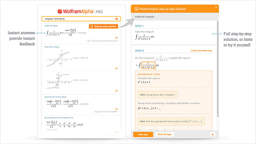The width and height of the screenshot is (256, 144).
Task: Click the cloud icon beside second integral plot
Action: tap(116, 91)
